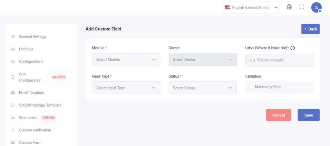The width and height of the screenshot is (330, 146).
Task: Enable the Mandatory field checkbox
Action: 251,87
